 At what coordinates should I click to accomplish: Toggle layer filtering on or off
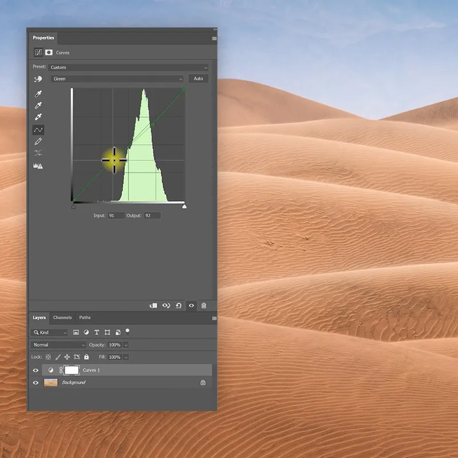[x=127, y=331]
